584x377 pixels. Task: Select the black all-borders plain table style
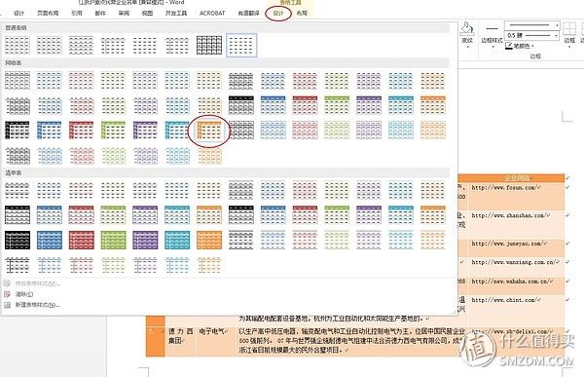tap(209, 45)
